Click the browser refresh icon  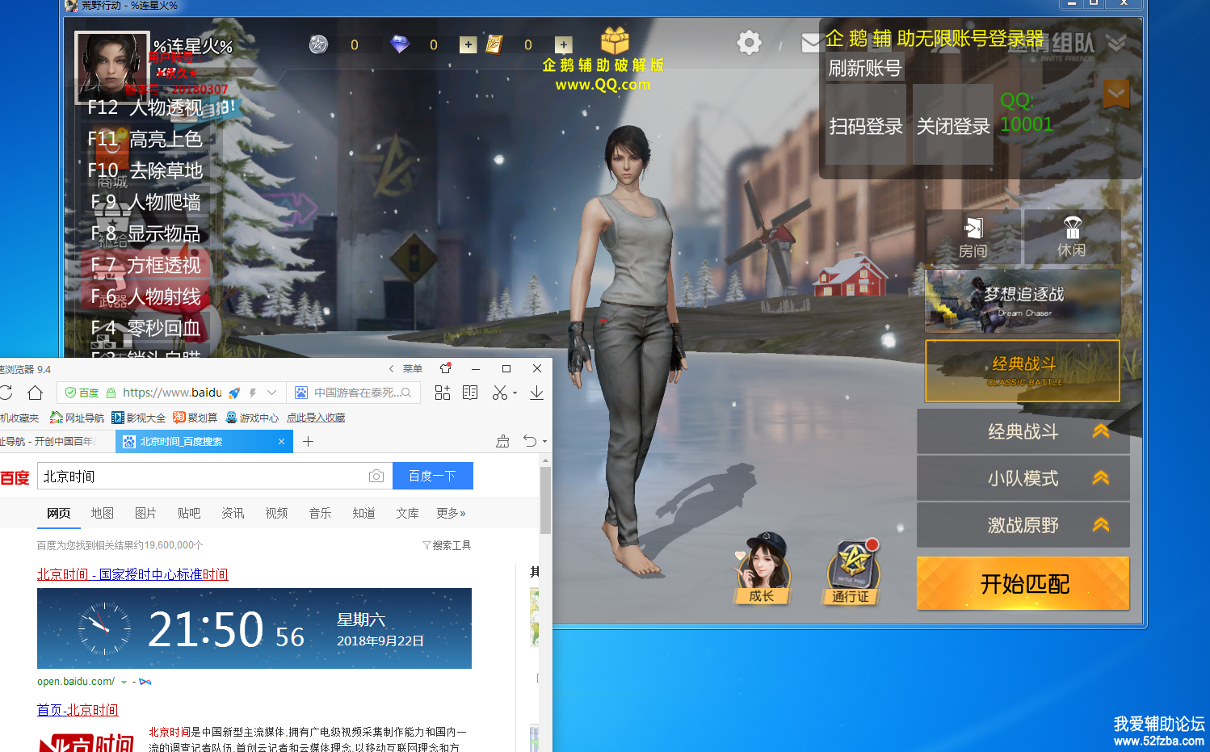(x=5, y=393)
